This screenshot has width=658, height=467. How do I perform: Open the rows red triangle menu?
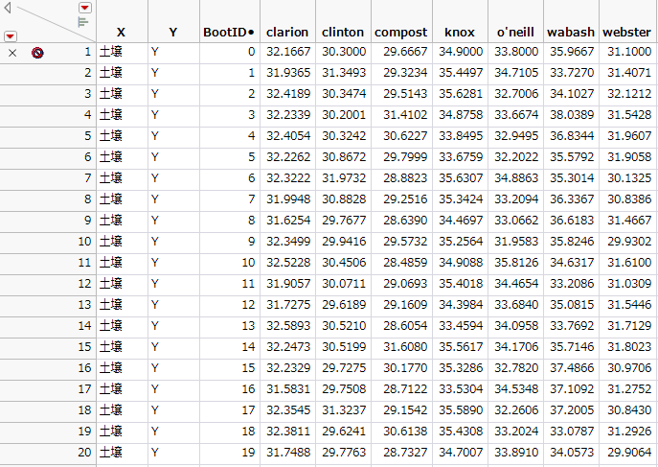click(11, 36)
